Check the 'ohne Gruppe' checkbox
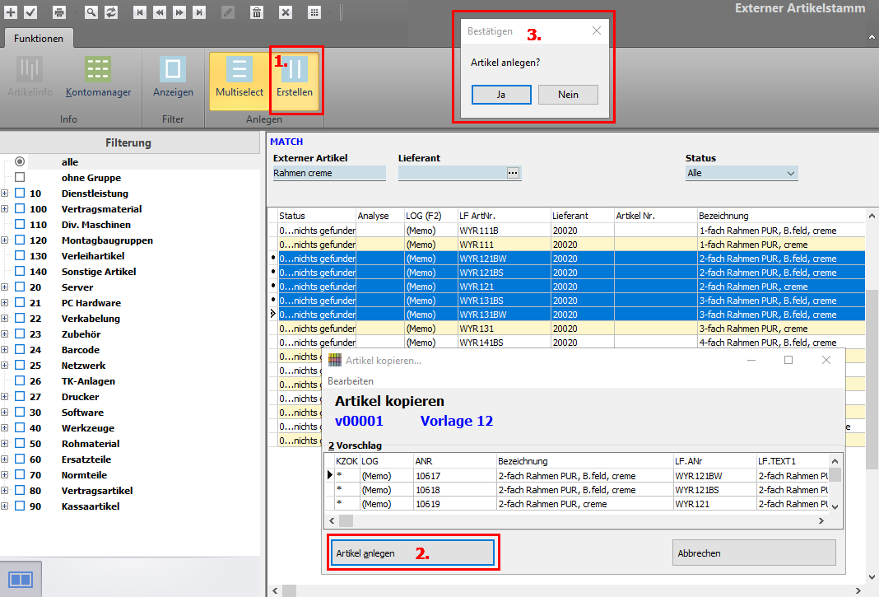This screenshot has width=879, height=597. click(x=20, y=178)
